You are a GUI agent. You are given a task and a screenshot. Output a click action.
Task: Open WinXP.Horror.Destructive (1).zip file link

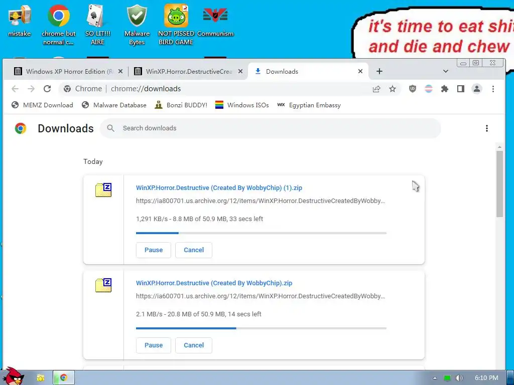click(219, 188)
